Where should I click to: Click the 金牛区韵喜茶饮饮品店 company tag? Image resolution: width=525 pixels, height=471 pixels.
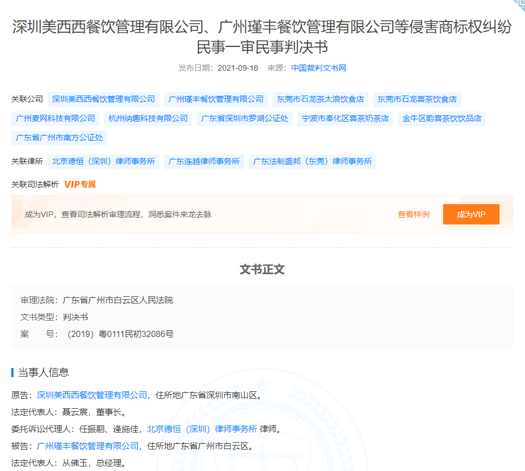pos(441,118)
